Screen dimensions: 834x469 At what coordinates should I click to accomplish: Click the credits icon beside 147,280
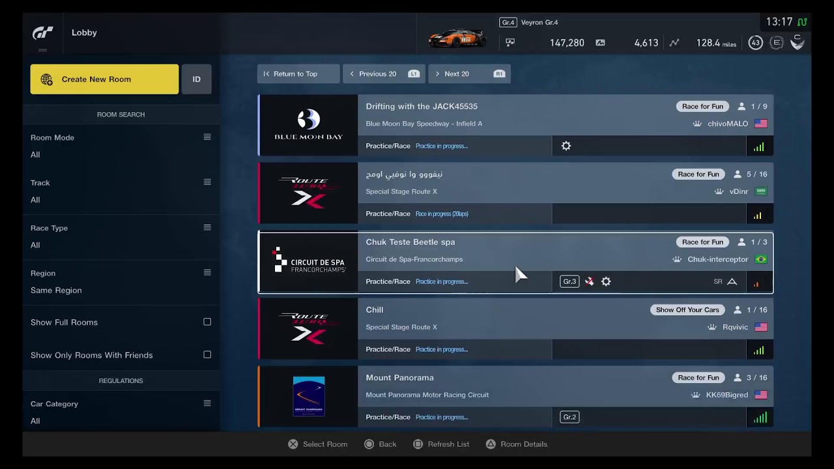pyautogui.click(x=510, y=43)
